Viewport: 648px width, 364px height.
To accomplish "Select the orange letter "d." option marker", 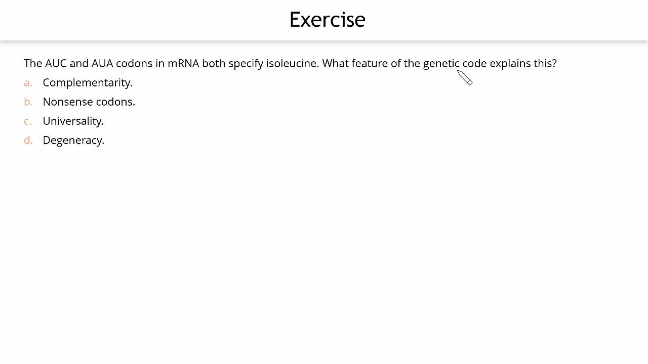I will tap(28, 141).
